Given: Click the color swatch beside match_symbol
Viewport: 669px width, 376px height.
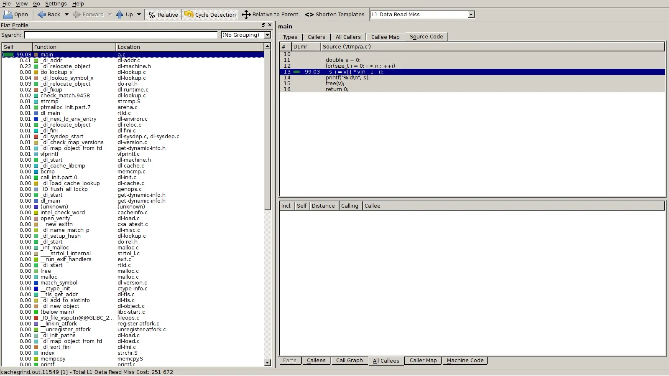Looking at the screenshot, I should coord(36,283).
